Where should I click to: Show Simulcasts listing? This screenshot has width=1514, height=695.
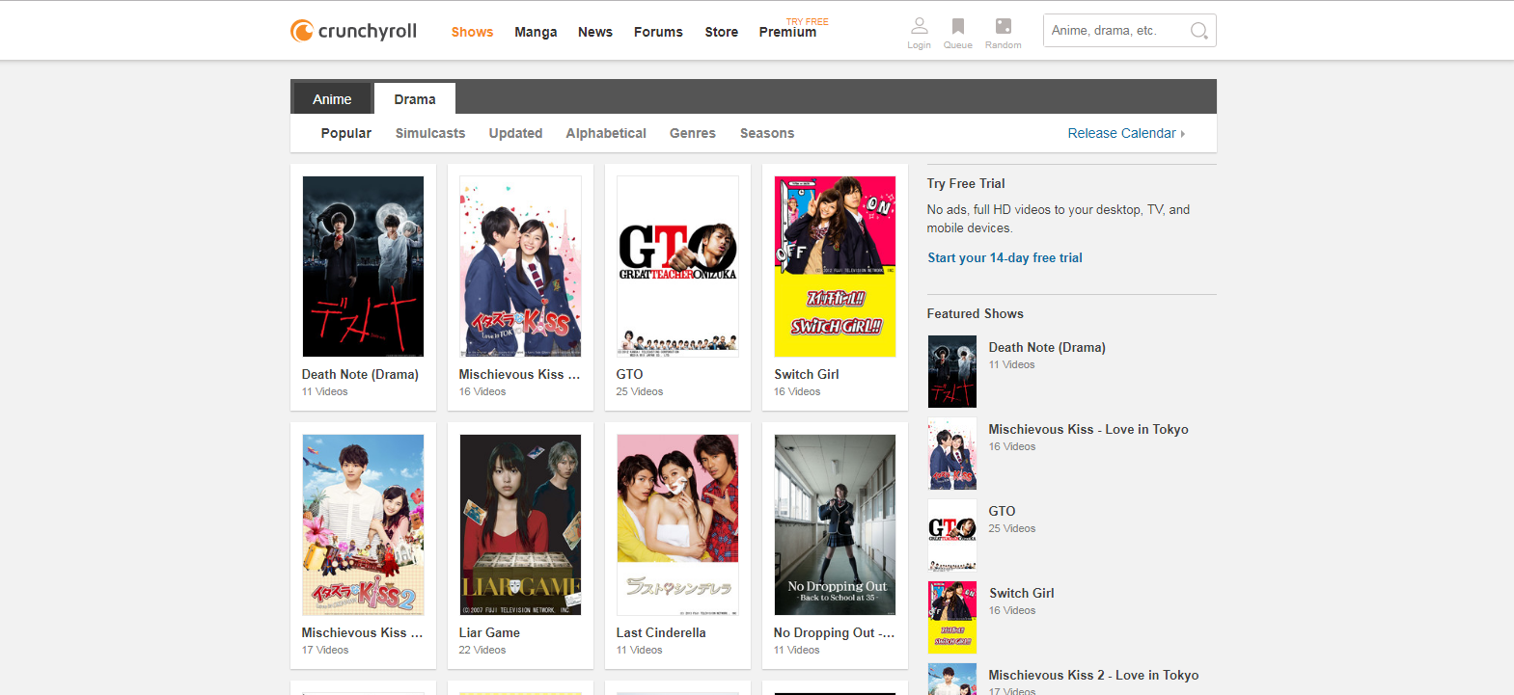(x=430, y=133)
